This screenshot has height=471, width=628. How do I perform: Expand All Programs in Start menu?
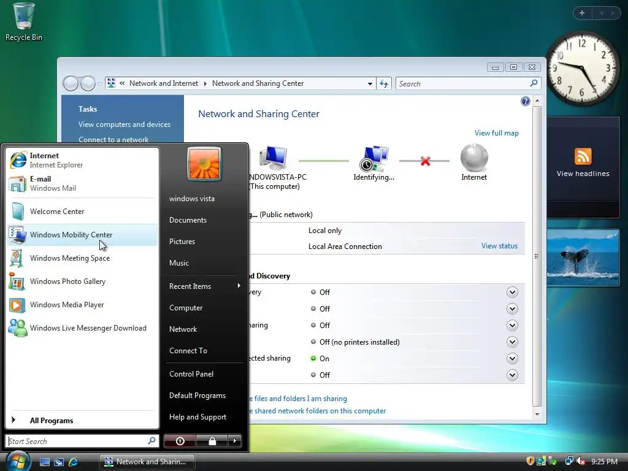(82, 421)
